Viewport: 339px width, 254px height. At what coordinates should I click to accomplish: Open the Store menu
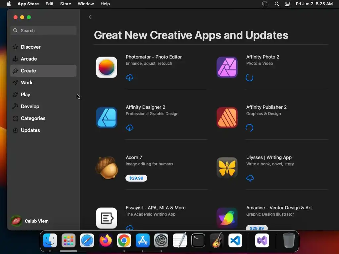(x=66, y=4)
